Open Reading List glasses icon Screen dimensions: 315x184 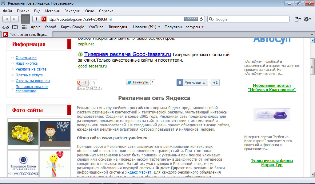coord(6,27)
